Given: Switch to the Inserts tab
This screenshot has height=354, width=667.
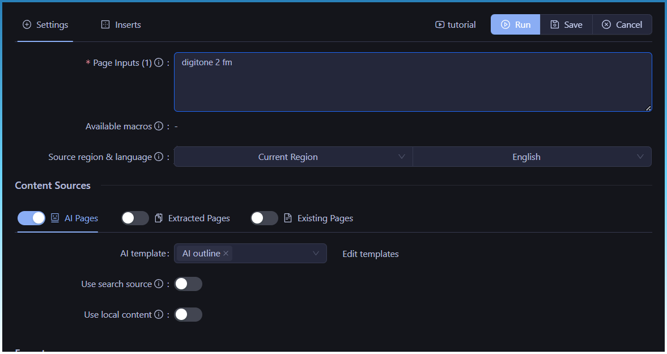Looking at the screenshot, I should (x=121, y=25).
